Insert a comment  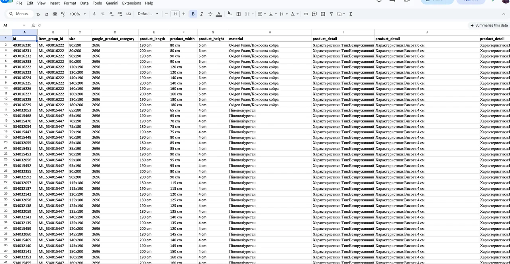314,14
